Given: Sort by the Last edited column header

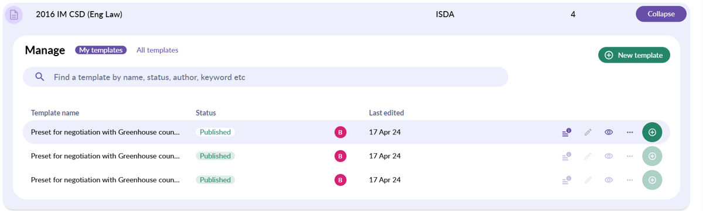Looking at the screenshot, I should point(386,113).
